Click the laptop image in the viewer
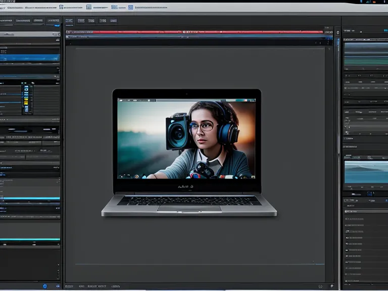 point(189,153)
